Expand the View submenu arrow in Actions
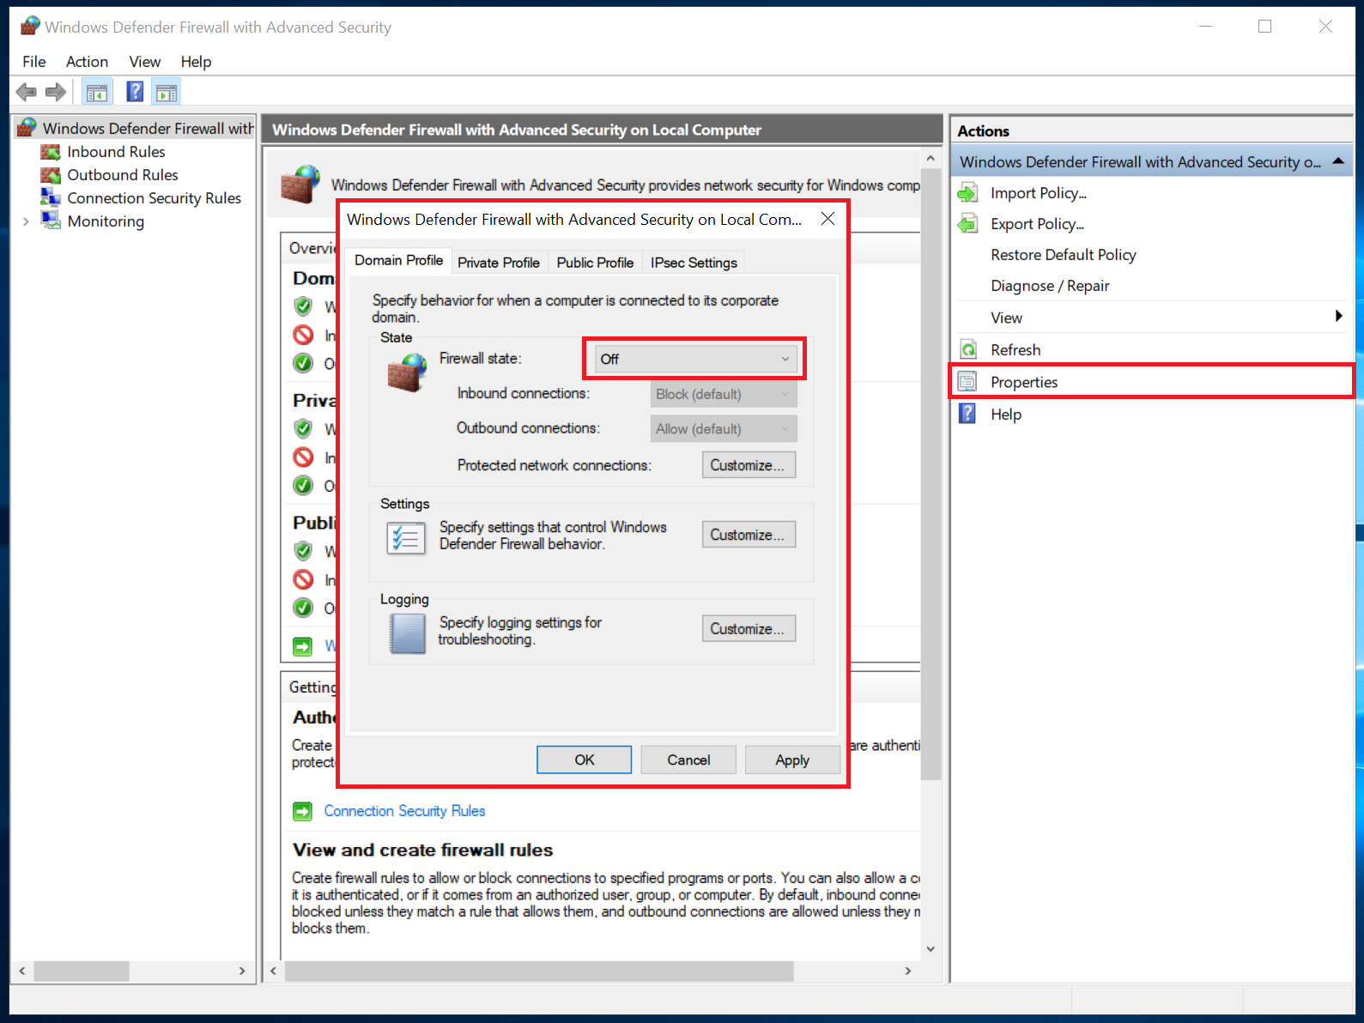The height and width of the screenshot is (1023, 1364). [1338, 317]
